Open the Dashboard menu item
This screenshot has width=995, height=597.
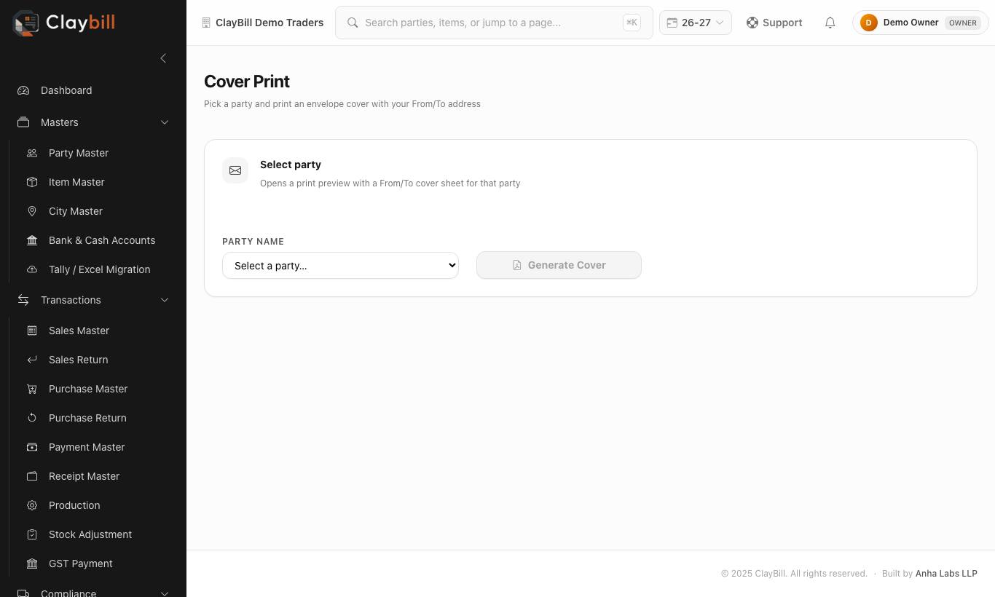tap(93, 90)
